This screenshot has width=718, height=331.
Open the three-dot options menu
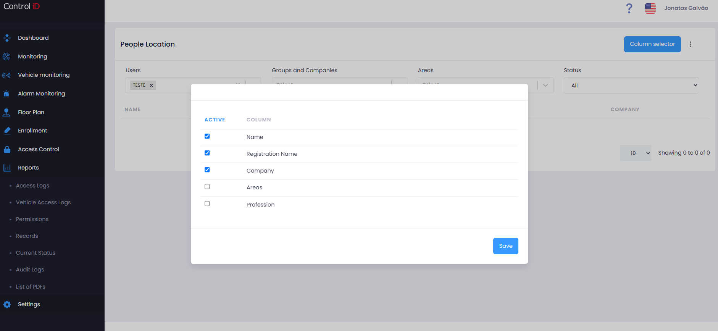[690, 44]
